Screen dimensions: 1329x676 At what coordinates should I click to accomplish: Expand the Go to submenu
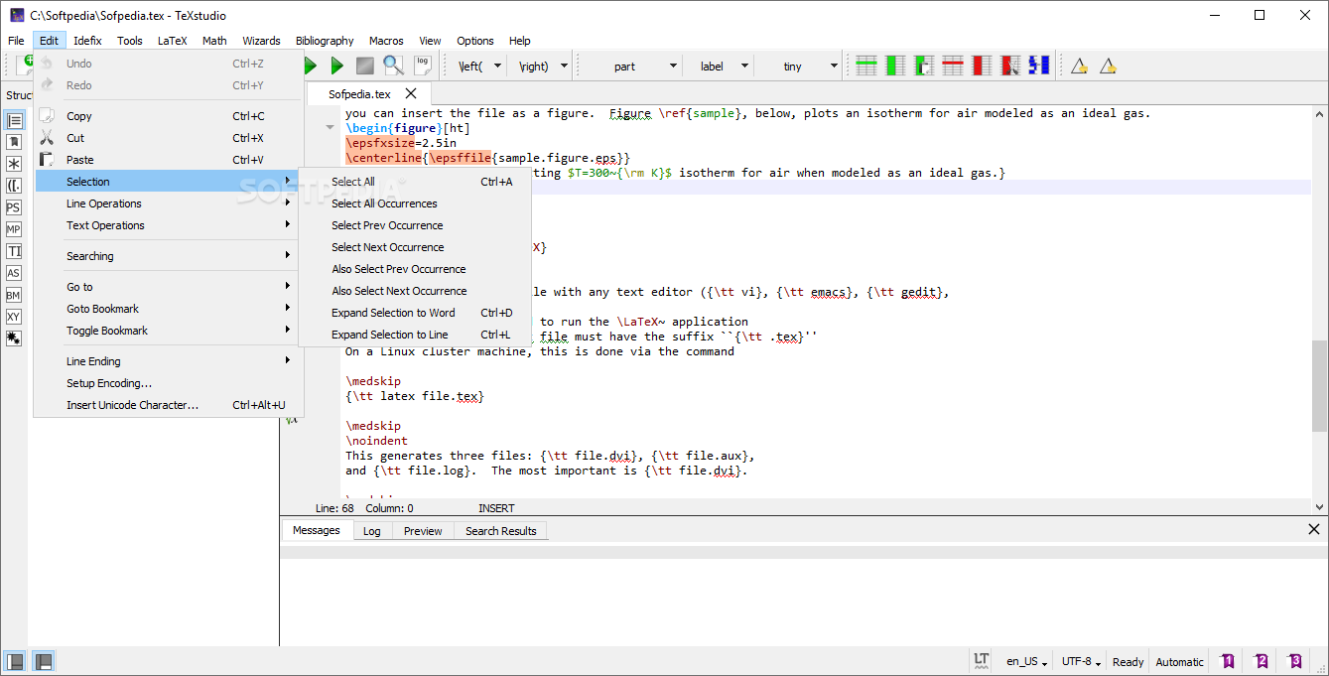pyautogui.click(x=166, y=287)
